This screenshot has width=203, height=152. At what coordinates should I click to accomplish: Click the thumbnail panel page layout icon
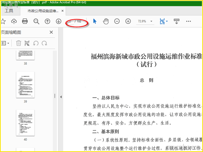point(27,43)
